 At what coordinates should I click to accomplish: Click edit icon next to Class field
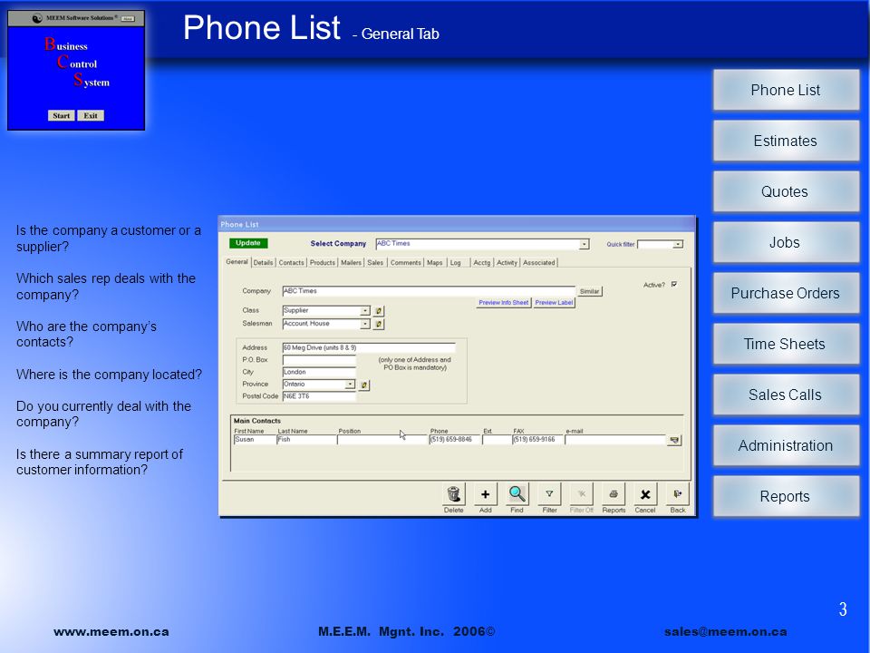pos(379,311)
